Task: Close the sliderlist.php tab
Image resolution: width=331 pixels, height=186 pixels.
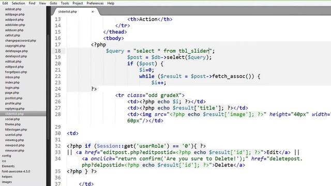Action: [93, 11]
